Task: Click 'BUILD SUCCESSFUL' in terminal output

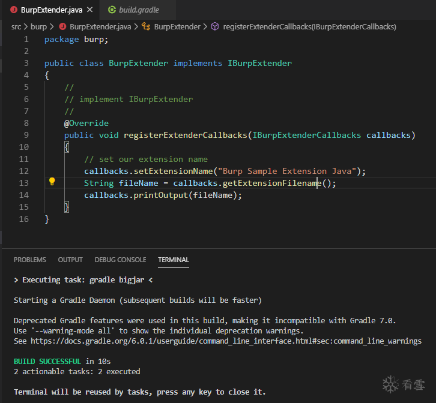Action: (x=47, y=362)
